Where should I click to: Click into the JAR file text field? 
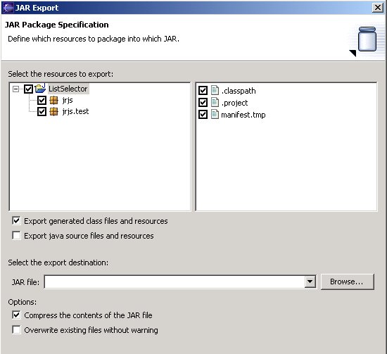point(175,282)
